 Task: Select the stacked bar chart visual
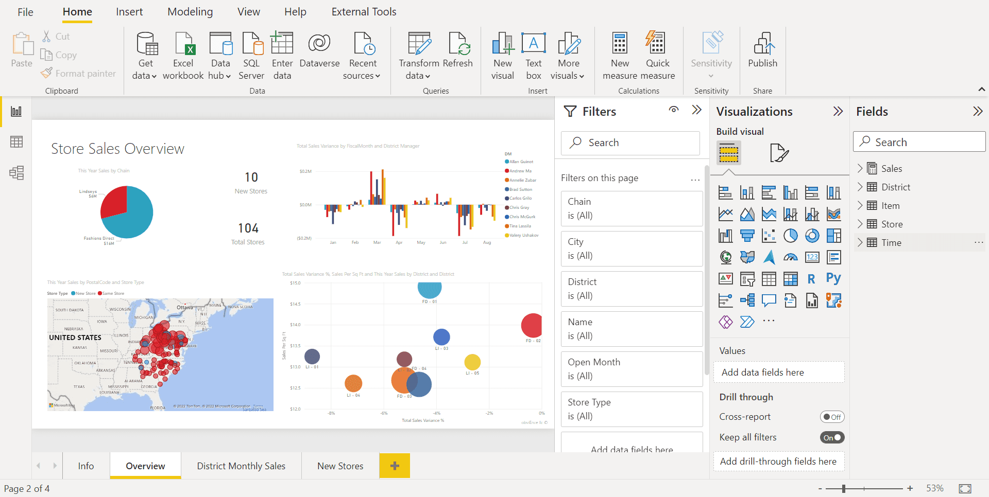(x=725, y=193)
